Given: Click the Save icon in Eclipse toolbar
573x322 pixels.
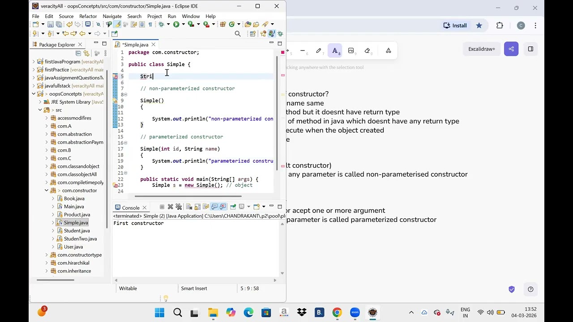Looking at the screenshot, I should coord(51,24).
